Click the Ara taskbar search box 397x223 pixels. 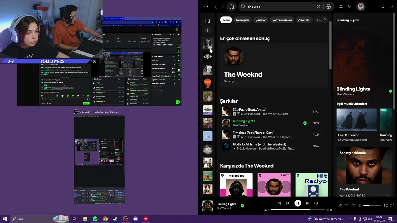click(x=40, y=219)
